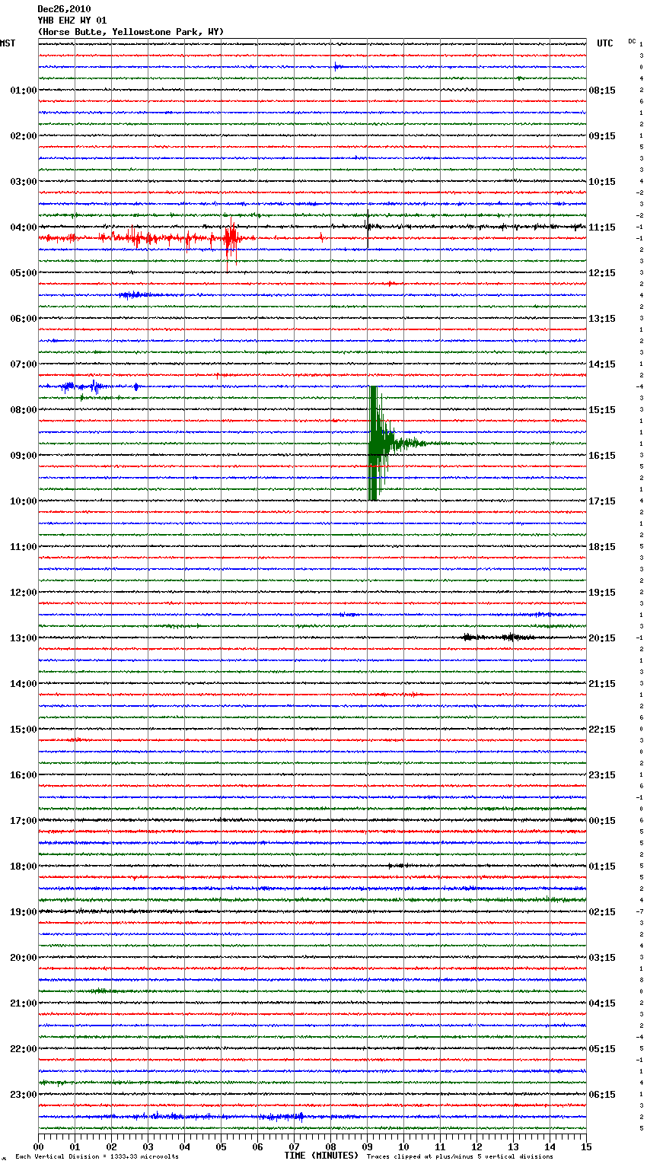This screenshot has width=647, height=1167.
Task: Click the TIME (MINUTES) axis title
Action: pyautogui.click(x=321, y=1156)
